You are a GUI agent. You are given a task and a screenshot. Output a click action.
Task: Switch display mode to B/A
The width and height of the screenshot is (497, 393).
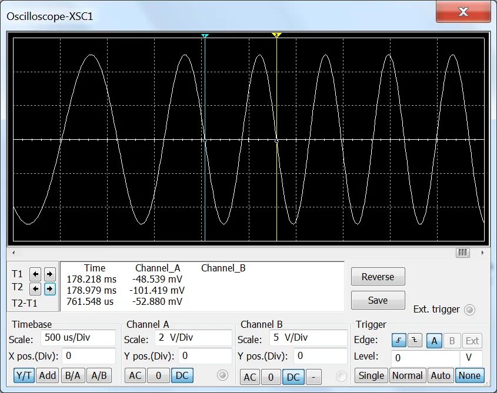[72, 375]
